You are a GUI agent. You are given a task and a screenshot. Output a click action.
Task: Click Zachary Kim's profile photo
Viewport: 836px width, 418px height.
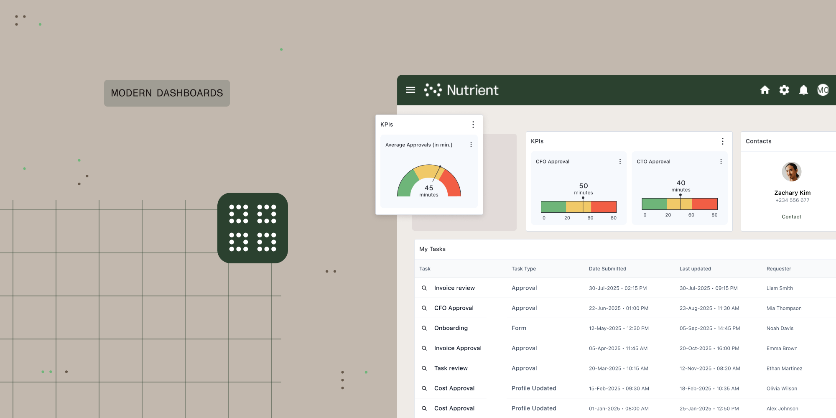point(791,171)
